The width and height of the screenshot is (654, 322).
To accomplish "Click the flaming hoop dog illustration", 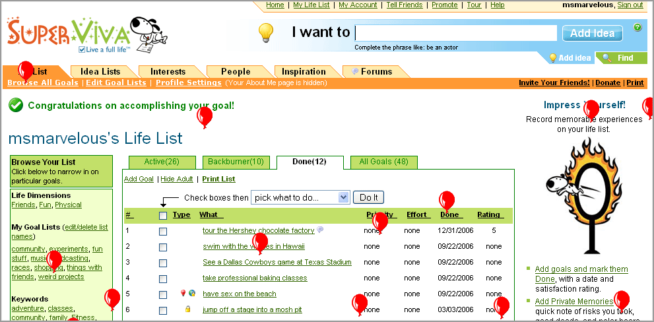I will coord(584,196).
